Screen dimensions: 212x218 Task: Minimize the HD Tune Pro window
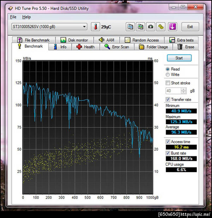(x=174, y=7)
